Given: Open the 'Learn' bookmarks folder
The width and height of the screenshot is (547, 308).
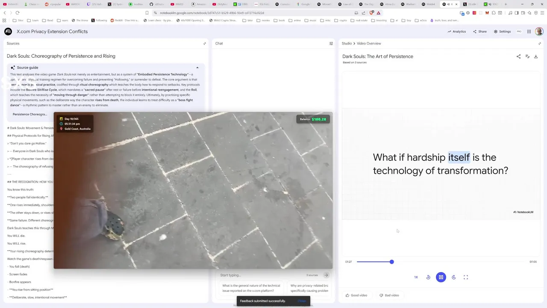Looking at the screenshot, I should point(33,20).
